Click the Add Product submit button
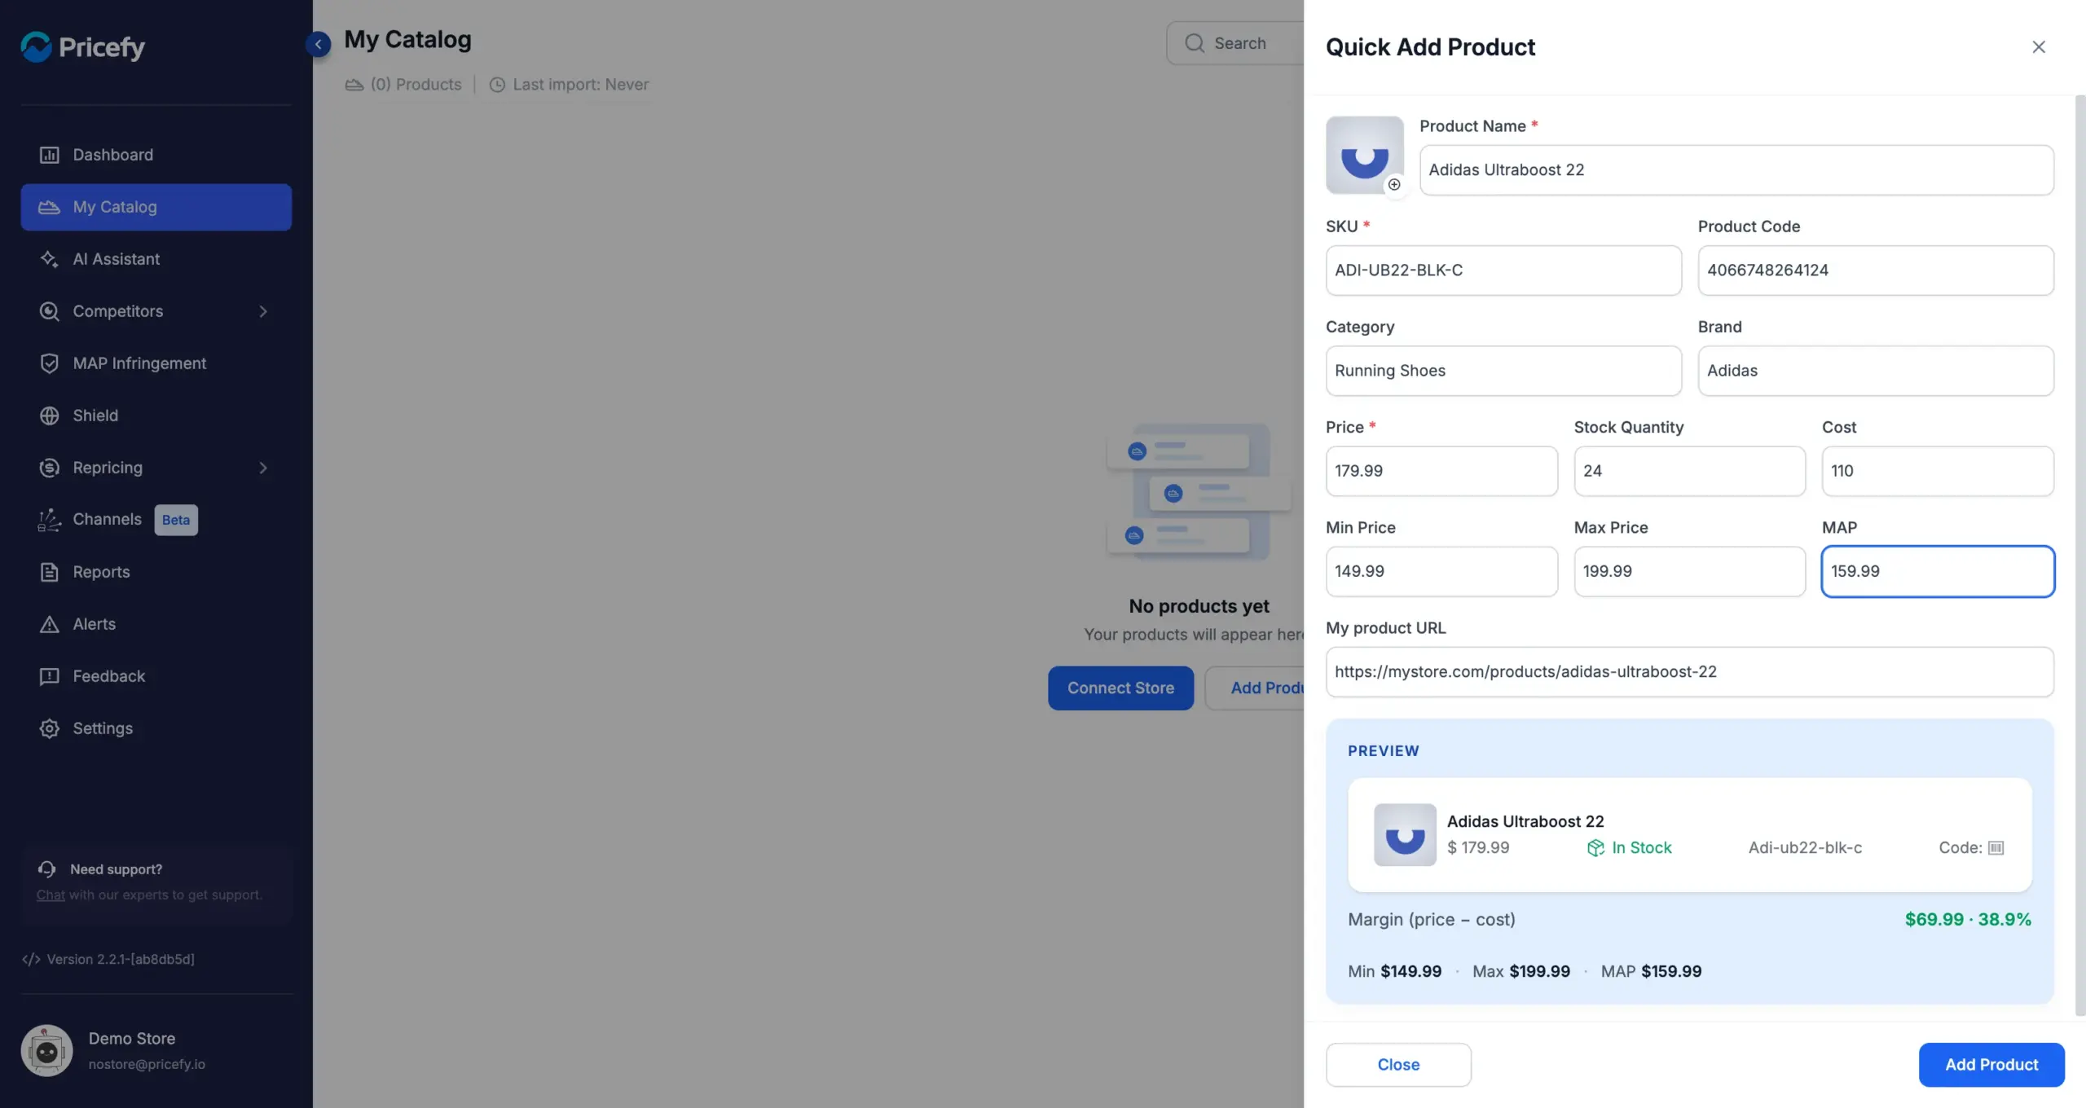This screenshot has height=1108, width=2086. pos(1991,1065)
